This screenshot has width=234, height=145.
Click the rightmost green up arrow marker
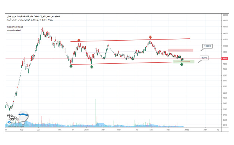181,64
